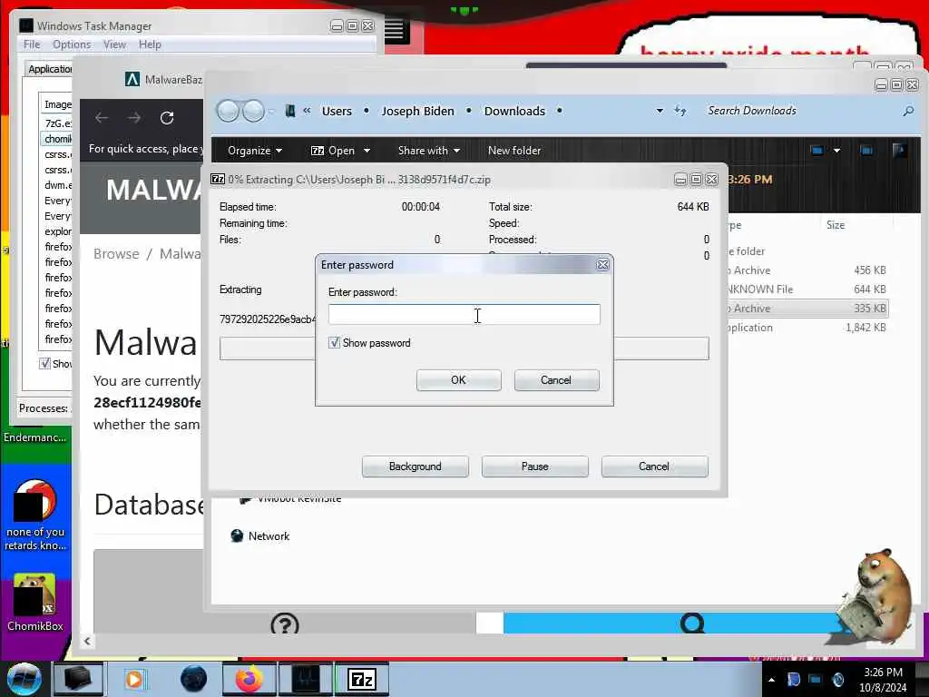Viewport: 929px width, 697px height.
Task: Expand the breadcrumb chevrons before Users
Action: (x=307, y=111)
